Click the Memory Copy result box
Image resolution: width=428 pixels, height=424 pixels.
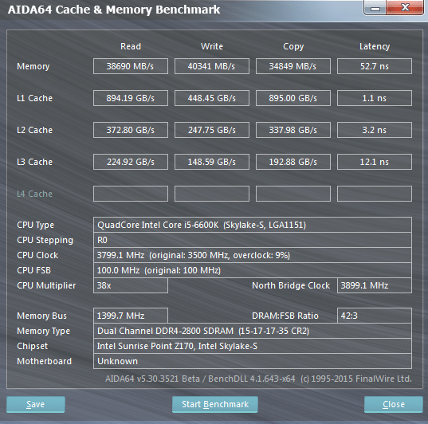(293, 66)
